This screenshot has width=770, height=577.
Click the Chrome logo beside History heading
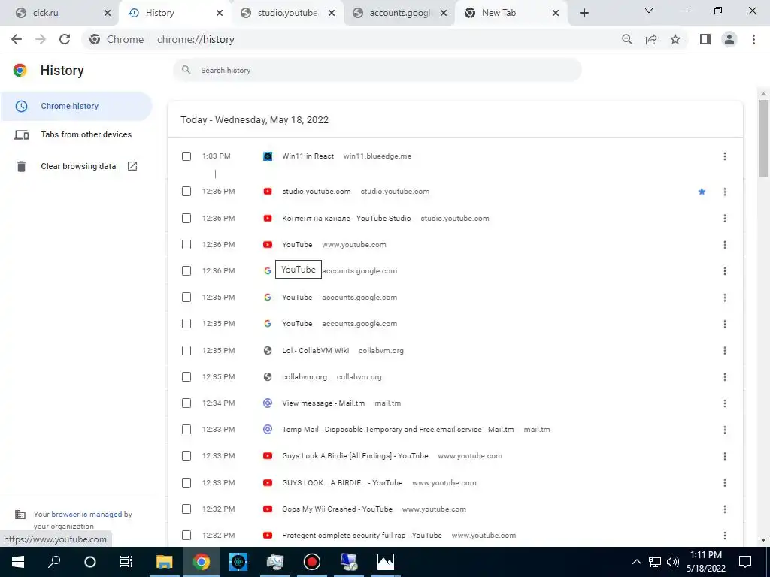tap(20, 71)
